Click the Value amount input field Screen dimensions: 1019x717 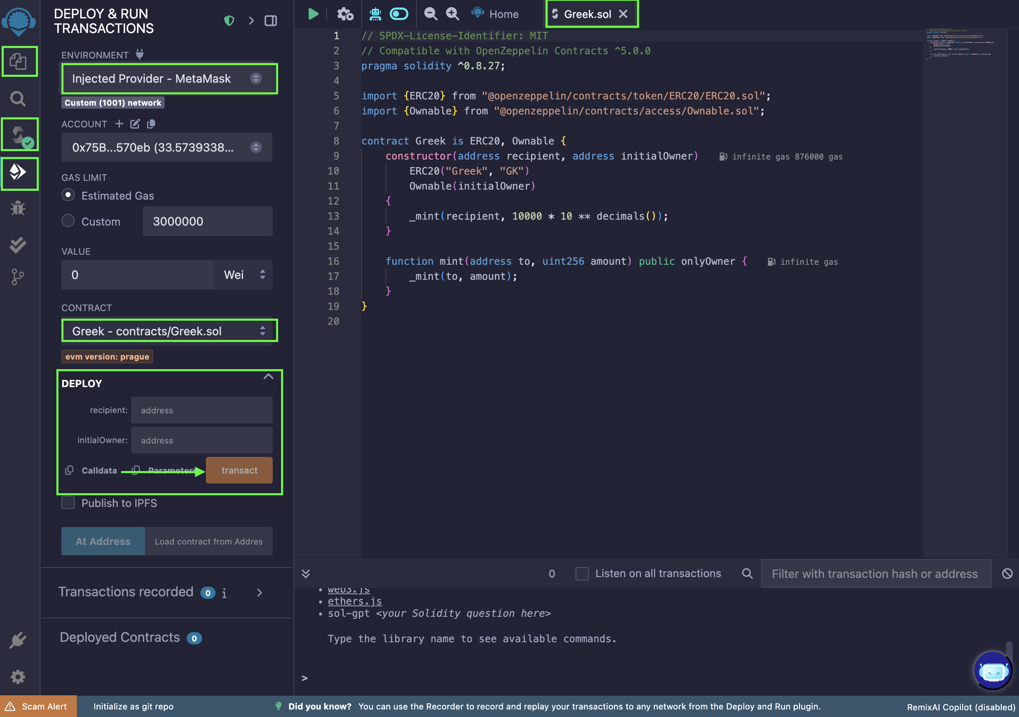pyautogui.click(x=137, y=275)
